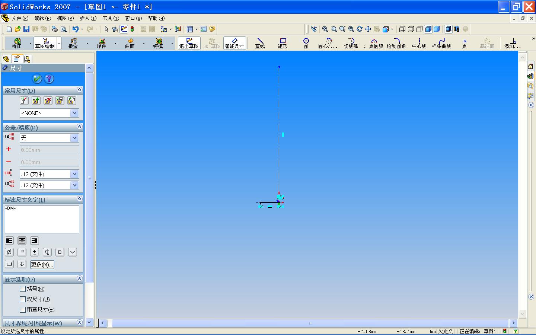Select the 样条曲线 spline tool
The height and width of the screenshot is (335, 536).
pos(442,43)
